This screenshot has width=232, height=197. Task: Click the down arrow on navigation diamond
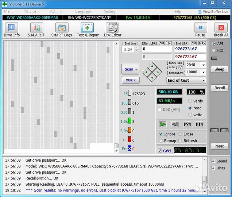point(152,78)
